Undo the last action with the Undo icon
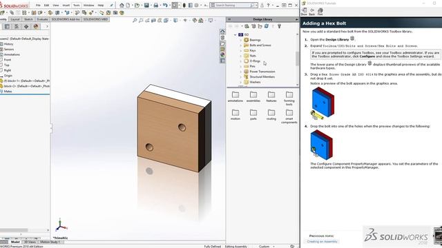Image resolution: width=442 pixels, height=248 pixels. pos(165,5)
